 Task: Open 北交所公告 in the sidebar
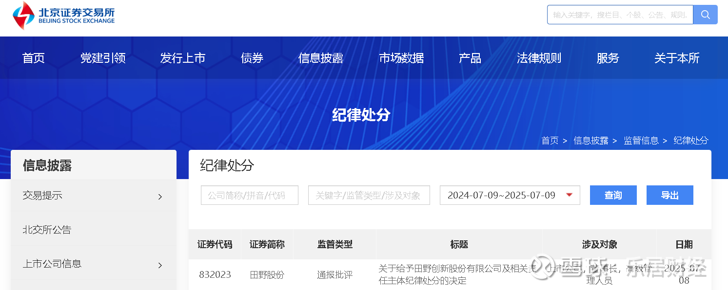(47, 230)
